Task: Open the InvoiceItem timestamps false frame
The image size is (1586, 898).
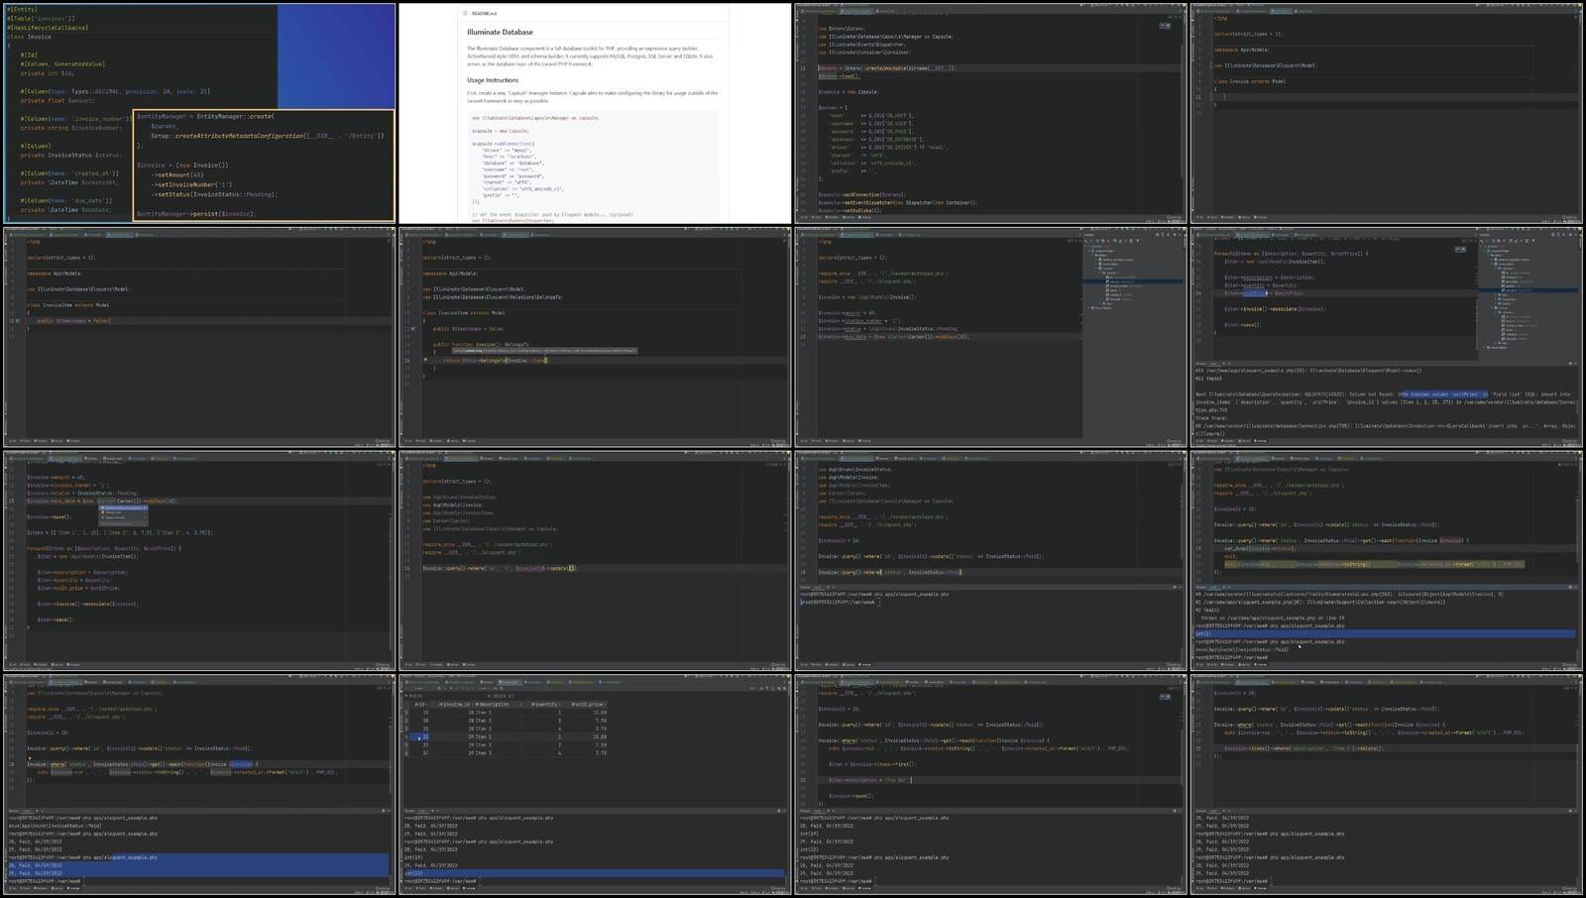Action: click(x=198, y=337)
